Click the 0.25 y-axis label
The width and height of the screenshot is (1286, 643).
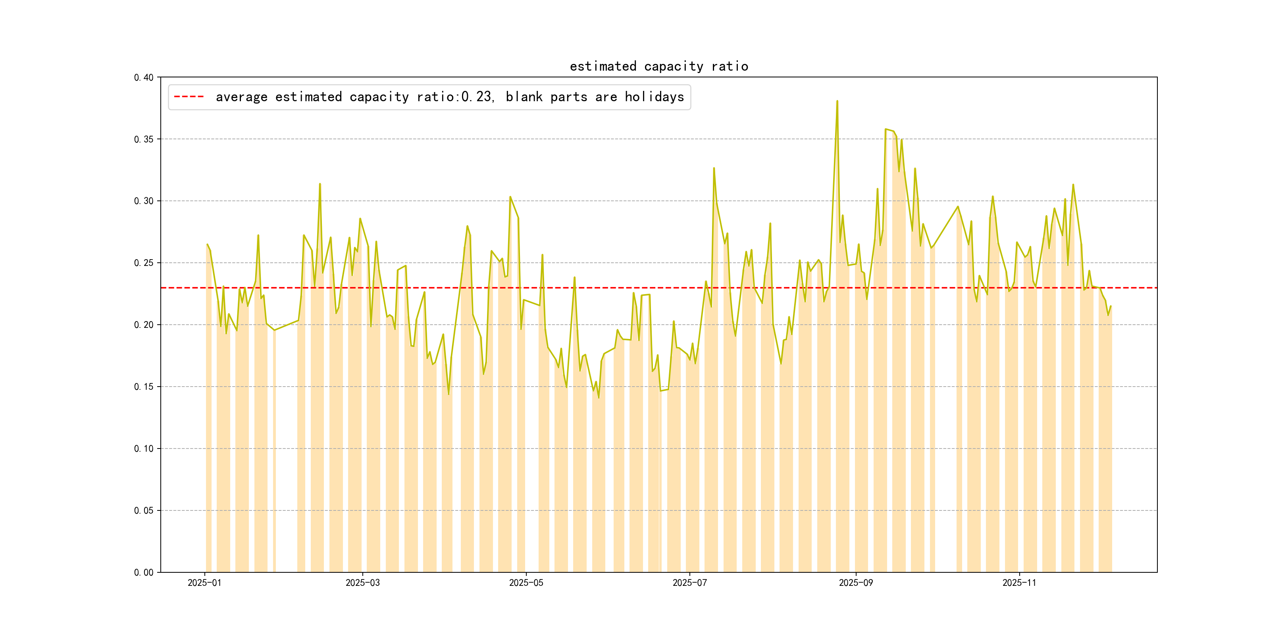coord(144,263)
